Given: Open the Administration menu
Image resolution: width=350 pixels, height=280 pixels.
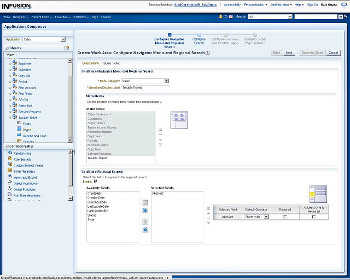Looking at the screenshot, I should coord(281,4).
